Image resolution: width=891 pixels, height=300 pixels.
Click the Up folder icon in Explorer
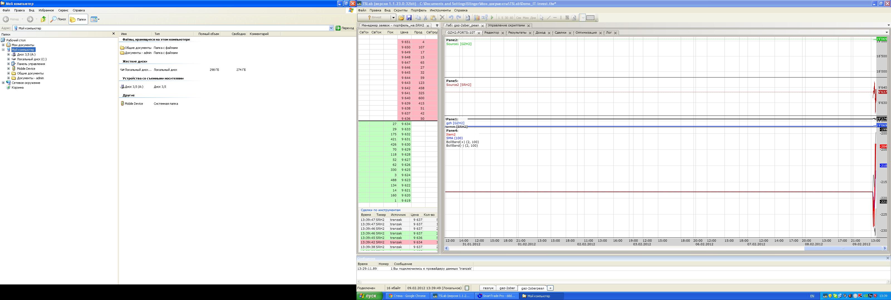[x=43, y=19]
